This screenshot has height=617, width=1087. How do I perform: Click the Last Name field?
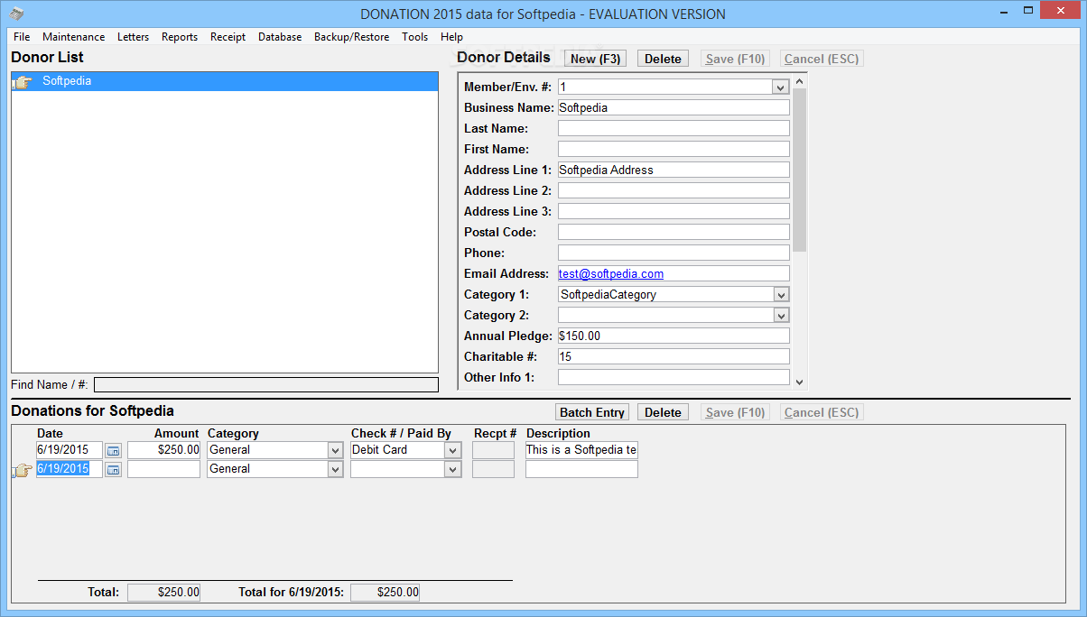pos(674,128)
